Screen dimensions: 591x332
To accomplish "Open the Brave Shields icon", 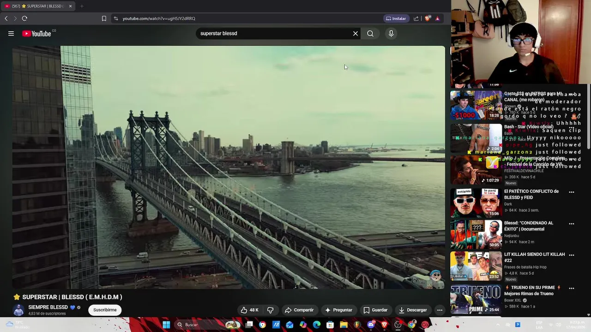I will click(428, 18).
